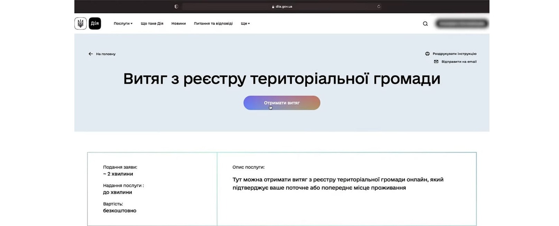This screenshot has width=559, height=226.
Task: Choose the Відправити на email link
Action: click(459, 62)
